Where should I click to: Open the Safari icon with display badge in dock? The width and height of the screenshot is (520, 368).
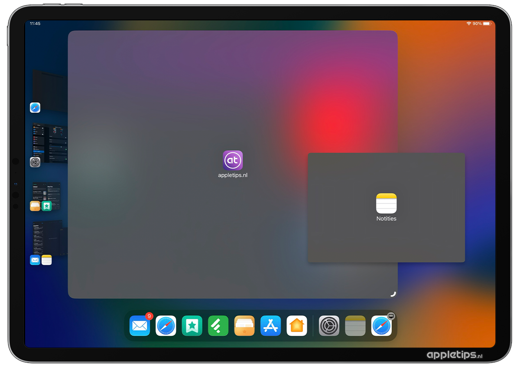point(382,326)
